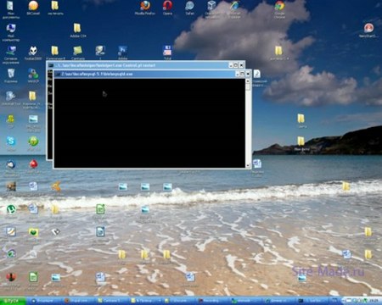Open the Mozilla Firefox desktop shortcut
Image resolution: width=382 pixels, height=305 pixels.
click(x=145, y=5)
